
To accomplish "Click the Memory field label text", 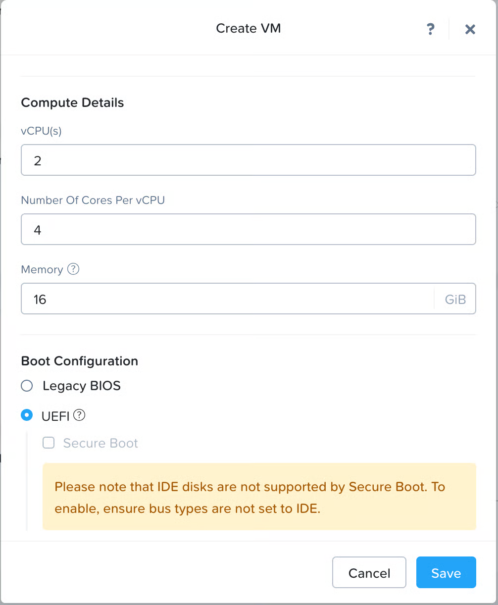I will (42, 270).
